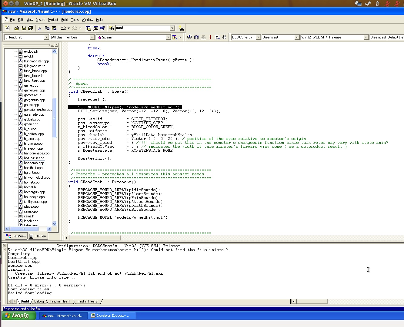Select gargantua.cpp in the file tree
404x327 pixels.
click(34, 100)
